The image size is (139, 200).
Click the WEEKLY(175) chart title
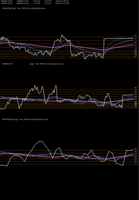click(x=33, y=64)
